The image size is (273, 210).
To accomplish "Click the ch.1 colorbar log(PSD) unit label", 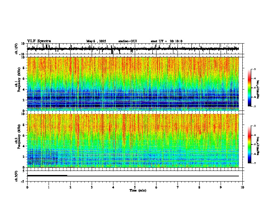I will tap(258, 89).
